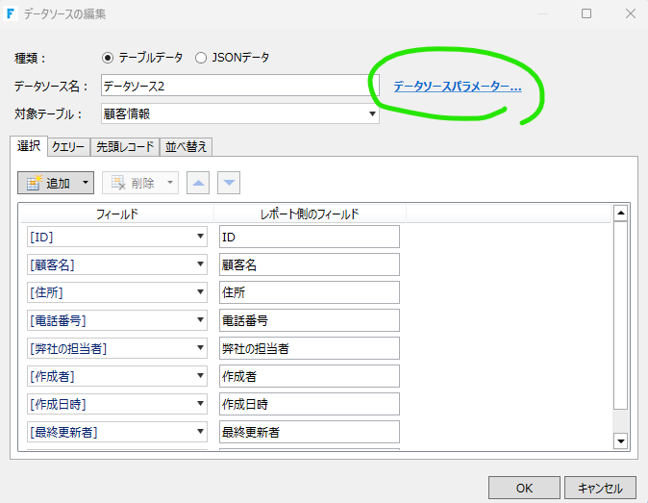Switch to the 先頭レコード tab

(125, 147)
